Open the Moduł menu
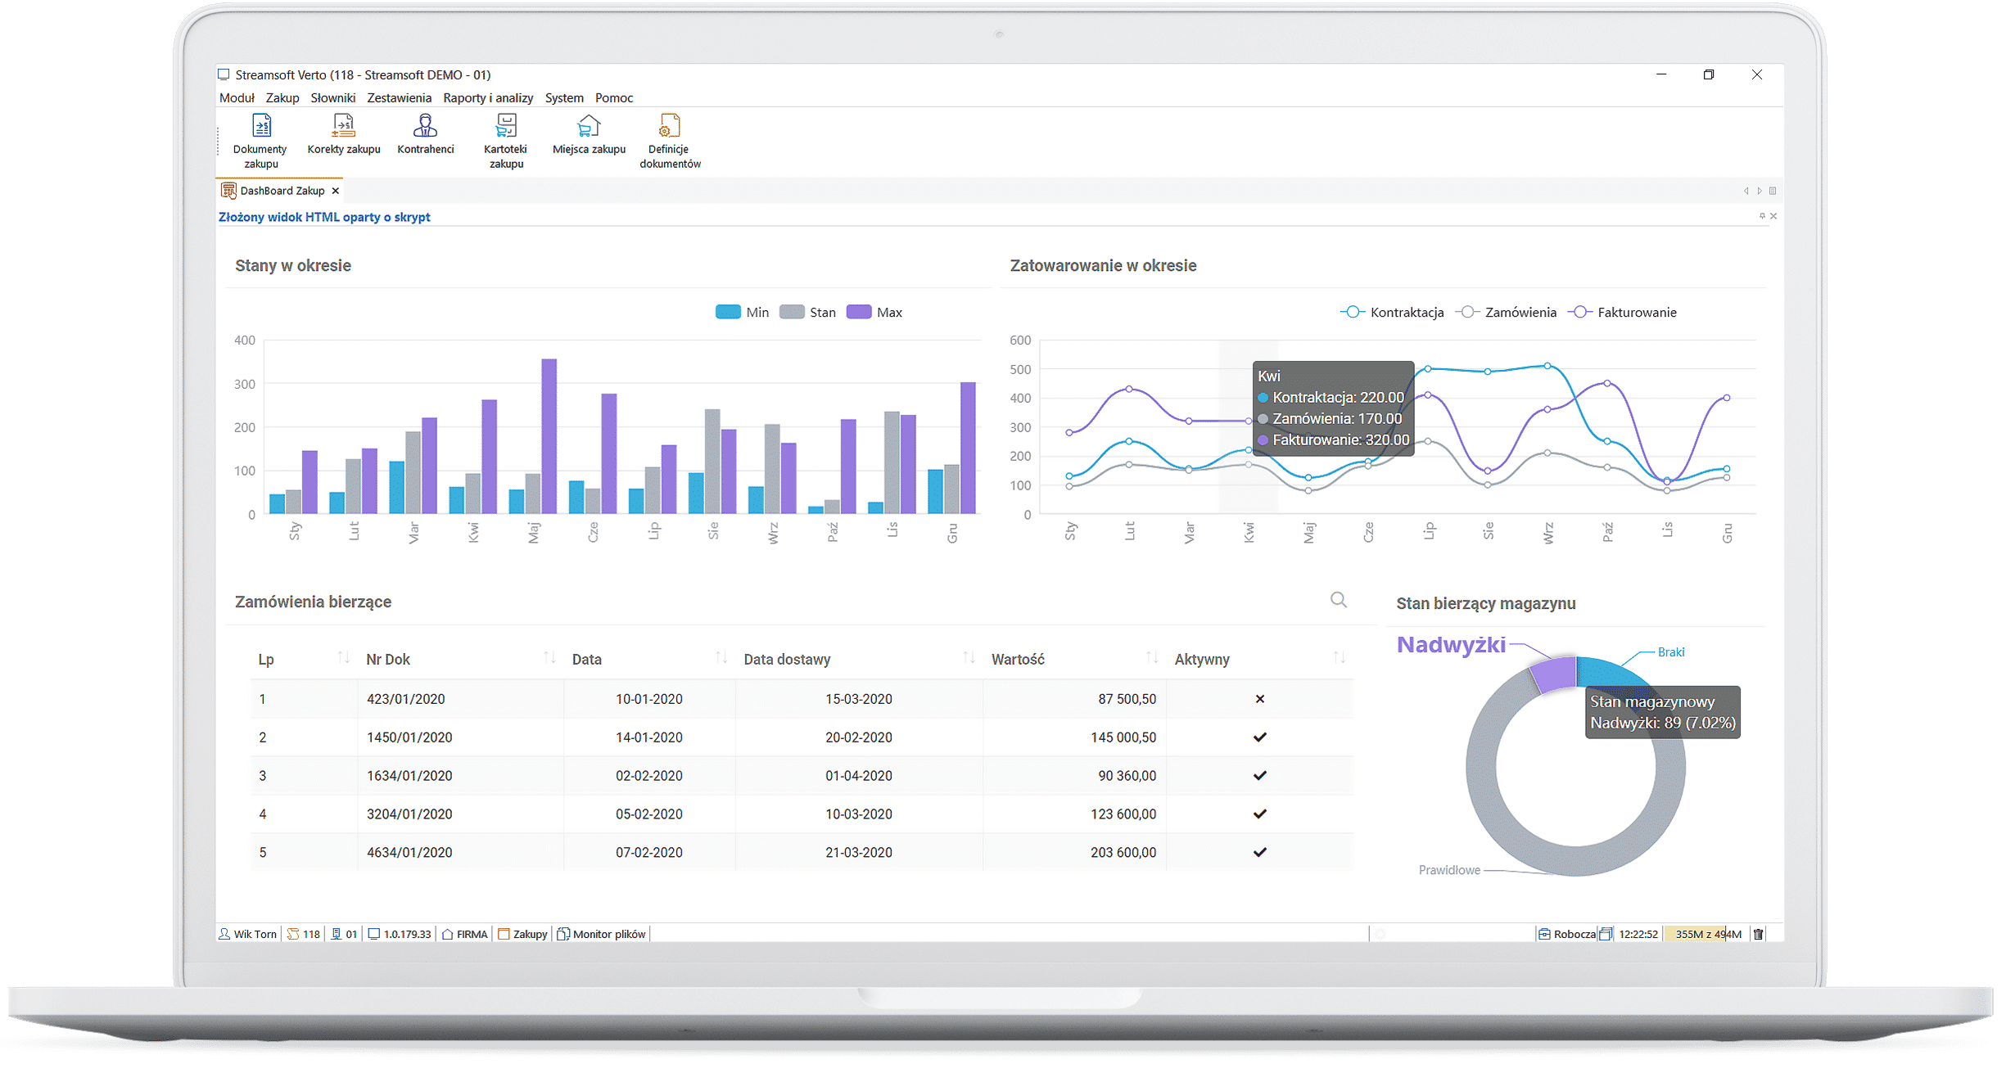 (x=237, y=97)
